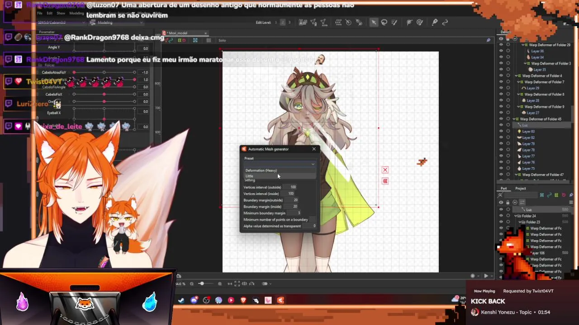This screenshot has width=579, height=325.
Task: Toggle lock circle for Layer 82
Action: (508, 138)
